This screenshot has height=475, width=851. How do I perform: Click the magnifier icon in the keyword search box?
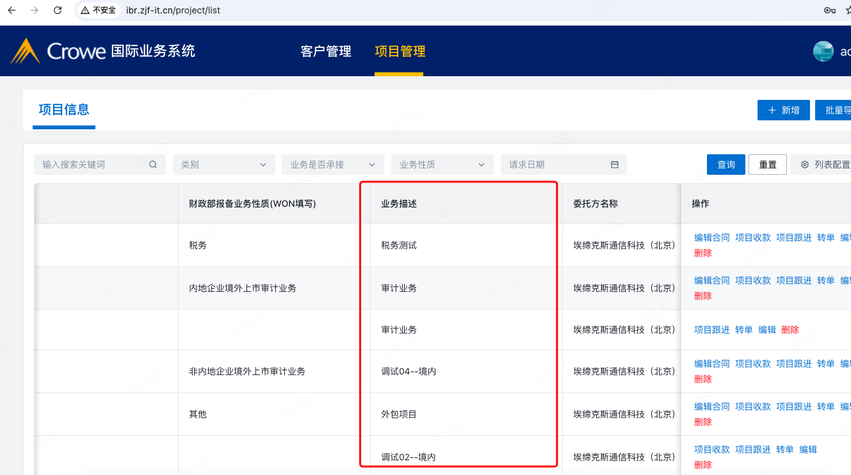pos(152,165)
